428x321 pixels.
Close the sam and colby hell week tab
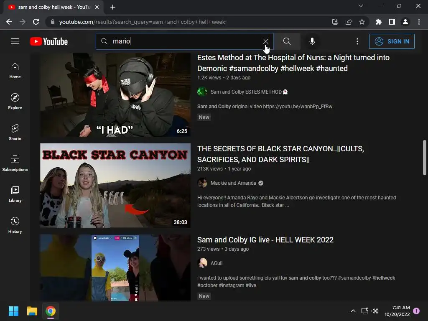pos(97,7)
